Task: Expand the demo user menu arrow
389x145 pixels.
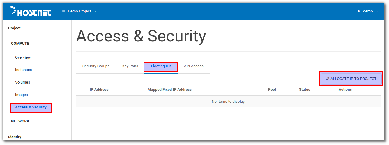Action: (377, 11)
